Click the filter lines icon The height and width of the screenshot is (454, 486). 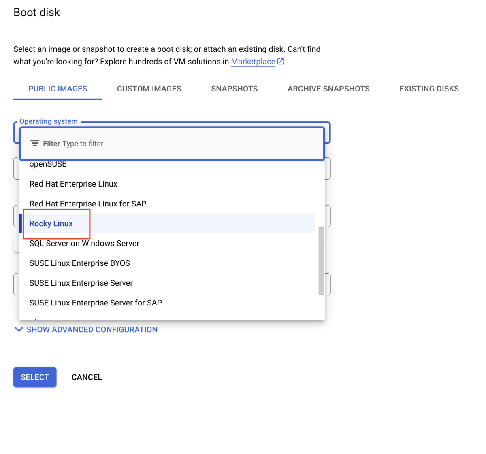pyautogui.click(x=35, y=144)
